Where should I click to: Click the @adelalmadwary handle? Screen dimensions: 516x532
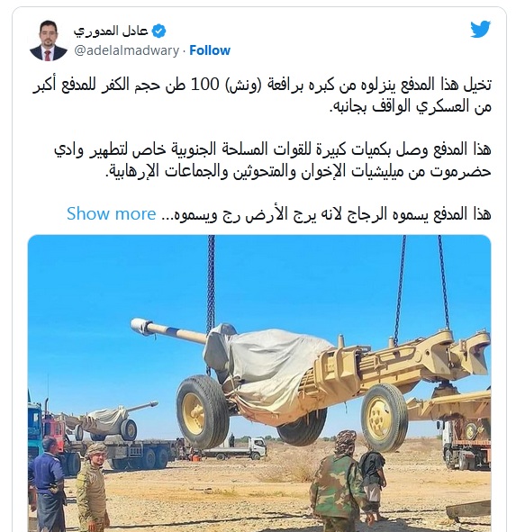tap(127, 50)
